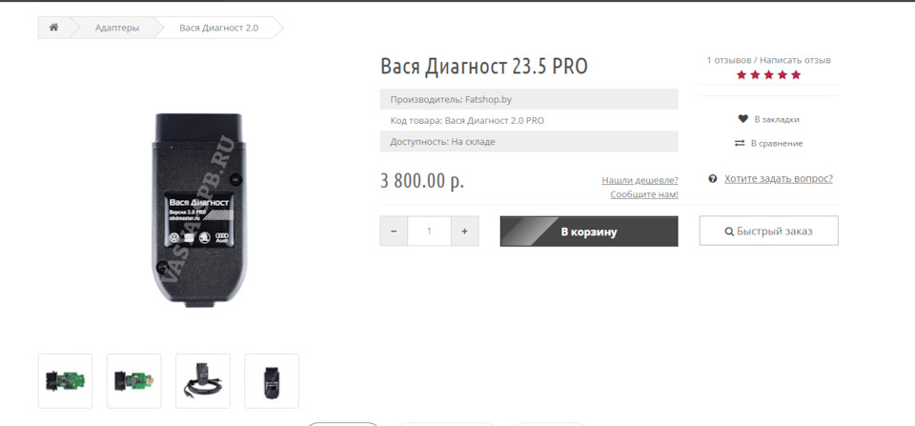Click the question mark icon
The width and height of the screenshot is (915, 426).
[x=713, y=178]
